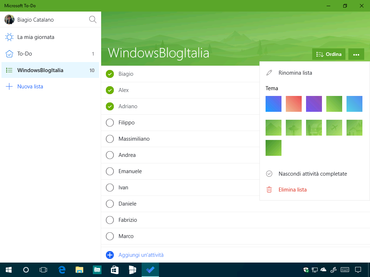Mark Daniele task complete
This screenshot has height=277, width=370.
coord(110,204)
